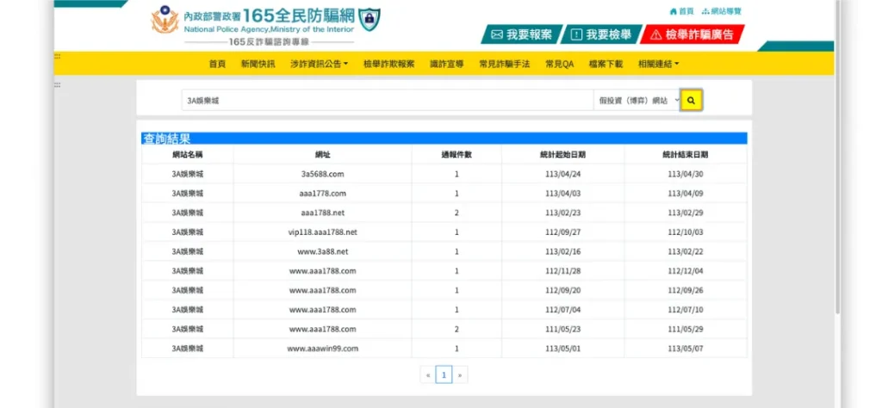The width and height of the screenshot is (882, 408).
Task: Click the magnifier search button
Action: pos(691,101)
